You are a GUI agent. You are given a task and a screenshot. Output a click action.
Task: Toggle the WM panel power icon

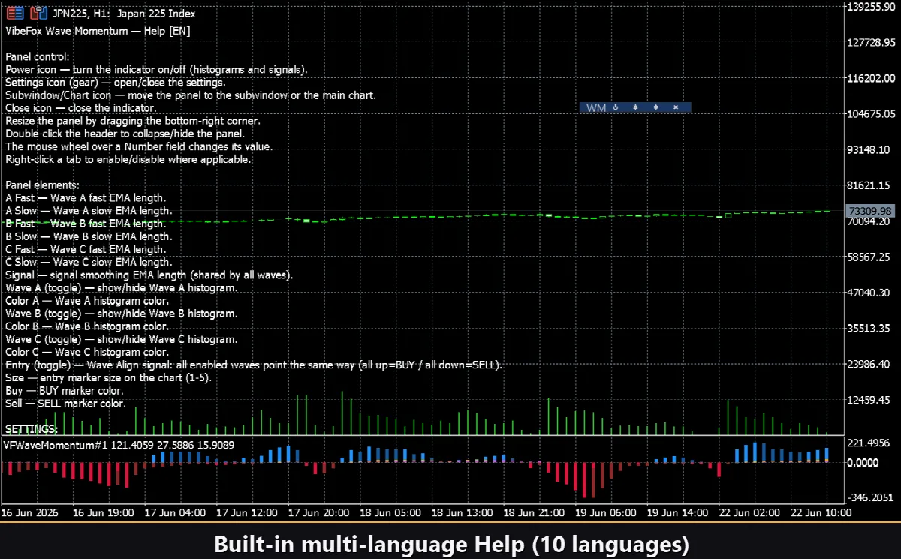pos(615,107)
